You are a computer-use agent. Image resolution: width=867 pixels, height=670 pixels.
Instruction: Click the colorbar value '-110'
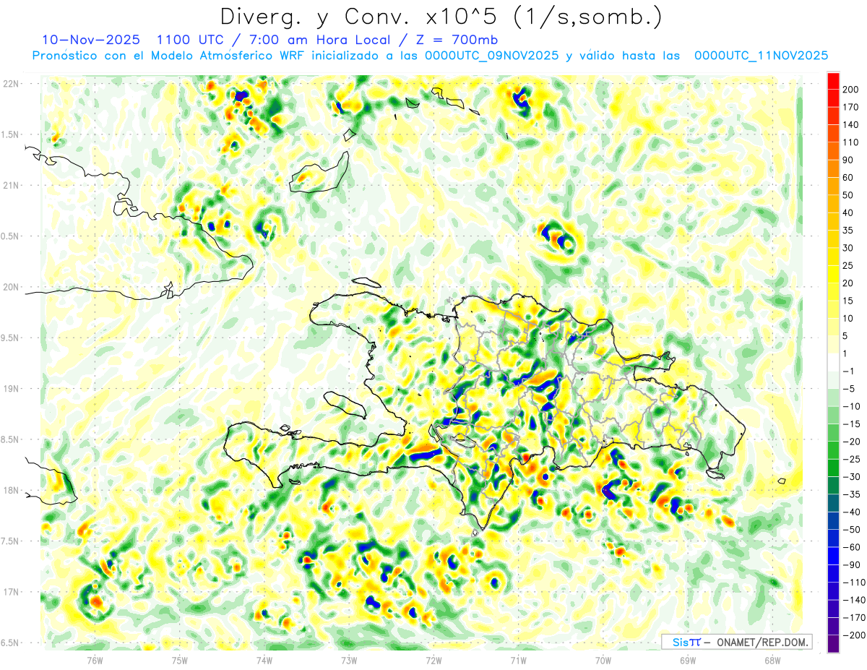click(x=855, y=583)
